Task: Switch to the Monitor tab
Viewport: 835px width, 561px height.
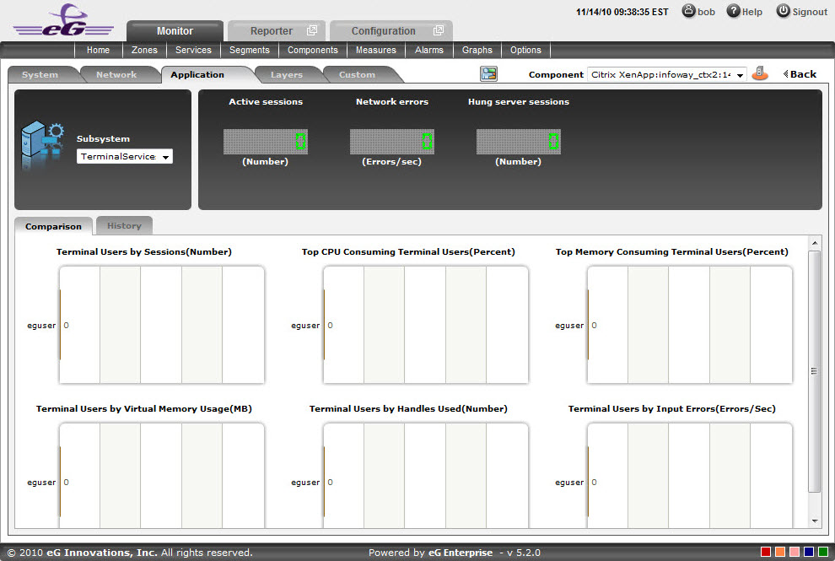Action: pos(175,31)
